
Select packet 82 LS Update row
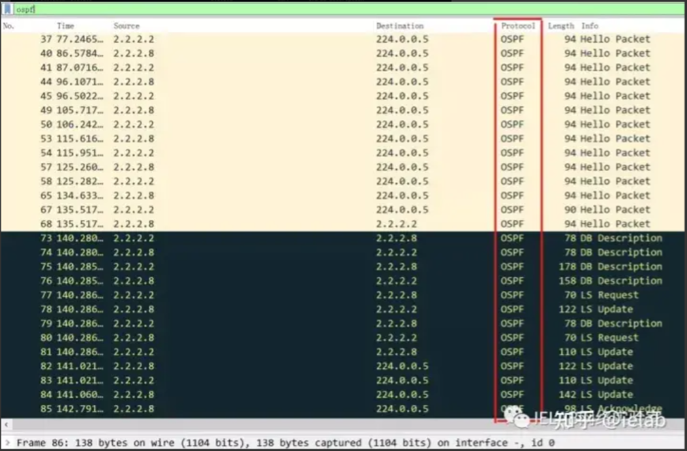point(343,366)
